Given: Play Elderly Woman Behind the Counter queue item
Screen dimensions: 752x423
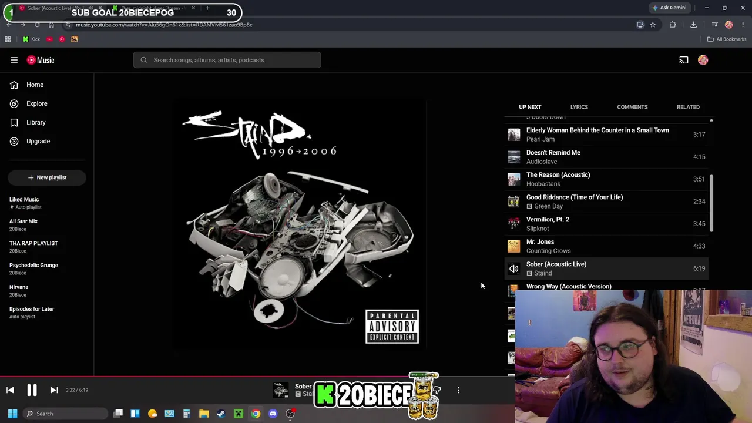Looking at the screenshot, I should tap(606, 135).
